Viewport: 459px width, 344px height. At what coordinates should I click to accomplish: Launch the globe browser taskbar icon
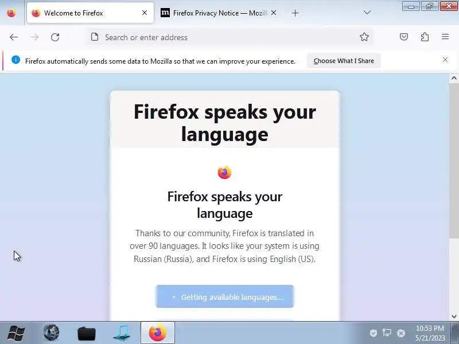tap(52, 333)
